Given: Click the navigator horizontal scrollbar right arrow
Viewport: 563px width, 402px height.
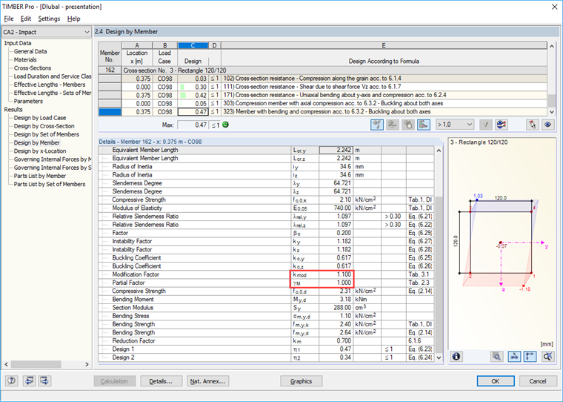Looking at the screenshot, I should 87,364.
